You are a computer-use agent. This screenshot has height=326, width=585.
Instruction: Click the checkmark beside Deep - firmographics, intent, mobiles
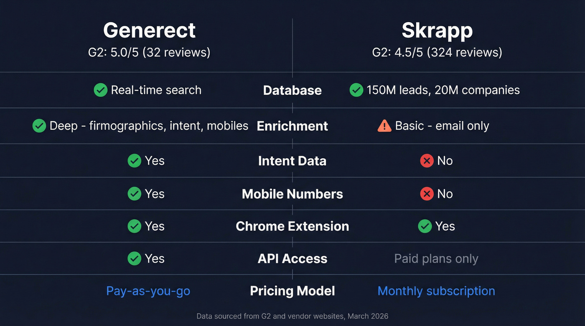click(39, 126)
